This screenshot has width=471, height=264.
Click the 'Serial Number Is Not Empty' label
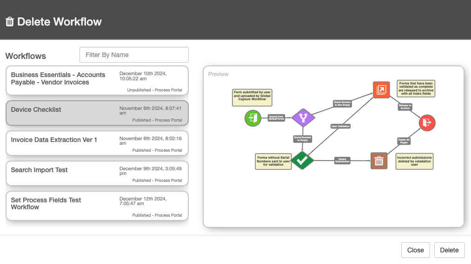click(342, 104)
